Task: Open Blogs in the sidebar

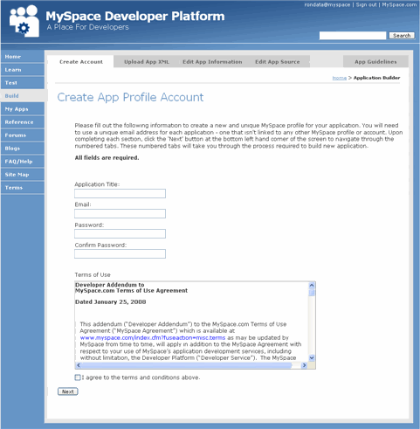Action: click(x=23, y=149)
